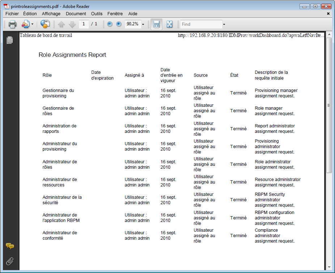Open the Affichage menu
Screen dimensions: 335x273
pyautogui.click(x=51, y=14)
